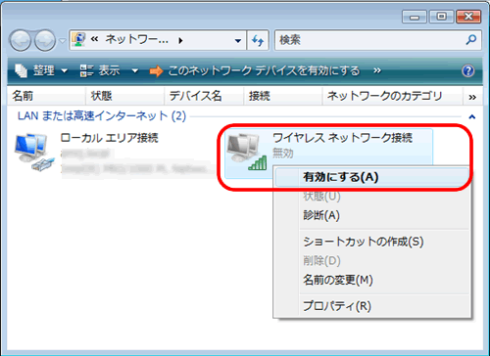This screenshot has width=490, height=356.
Task: Sort by the 接続 column header
Action: [x=283, y=96]
